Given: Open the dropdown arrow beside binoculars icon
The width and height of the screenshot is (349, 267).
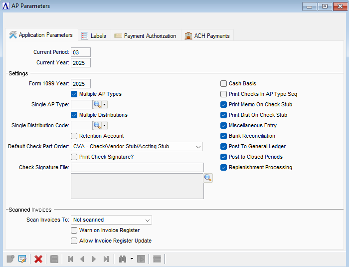Looking at the screenshot, I should pos(132,259).
